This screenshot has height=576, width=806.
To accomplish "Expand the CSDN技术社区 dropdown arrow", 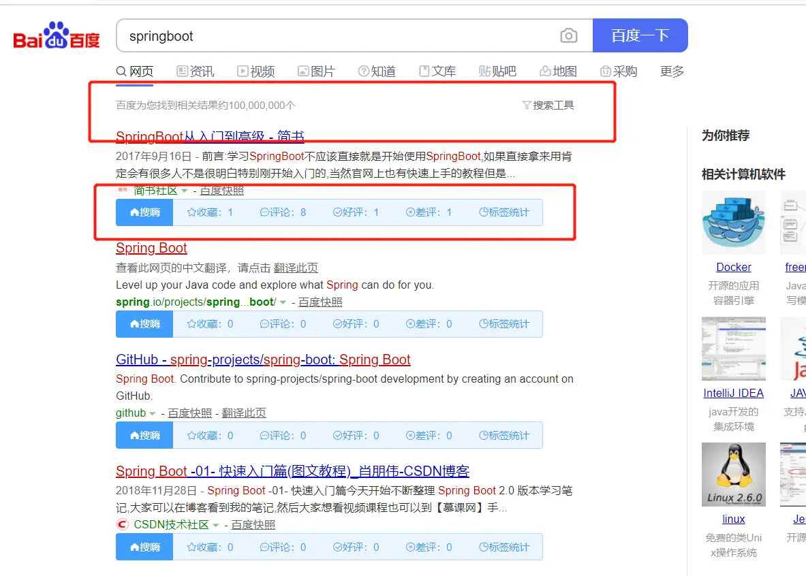I will pos(216,525).
